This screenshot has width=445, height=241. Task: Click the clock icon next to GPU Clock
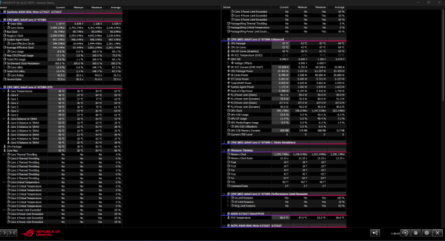[229, 111]
